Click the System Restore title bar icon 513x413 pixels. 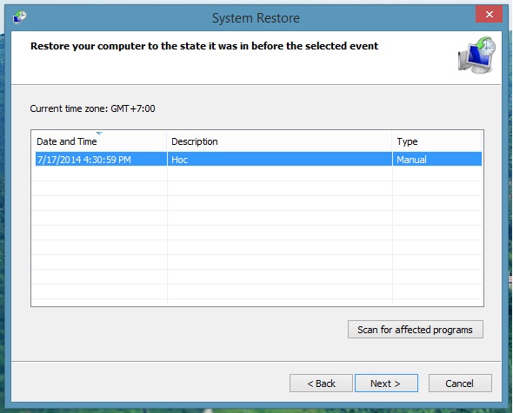tap(20, 17)
